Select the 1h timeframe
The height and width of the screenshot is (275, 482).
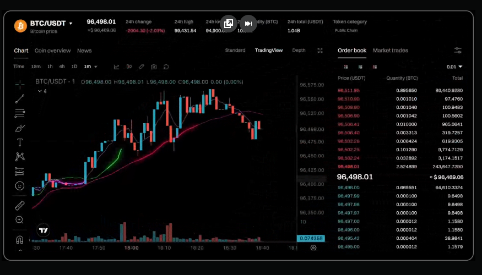(50, 67)
